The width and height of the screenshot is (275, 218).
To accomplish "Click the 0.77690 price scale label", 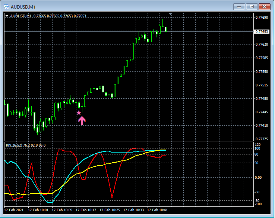I will coord(262,18).
